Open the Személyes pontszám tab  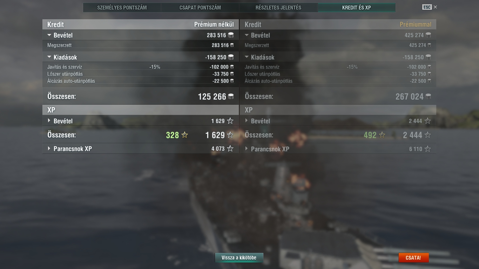pos(122,7)
